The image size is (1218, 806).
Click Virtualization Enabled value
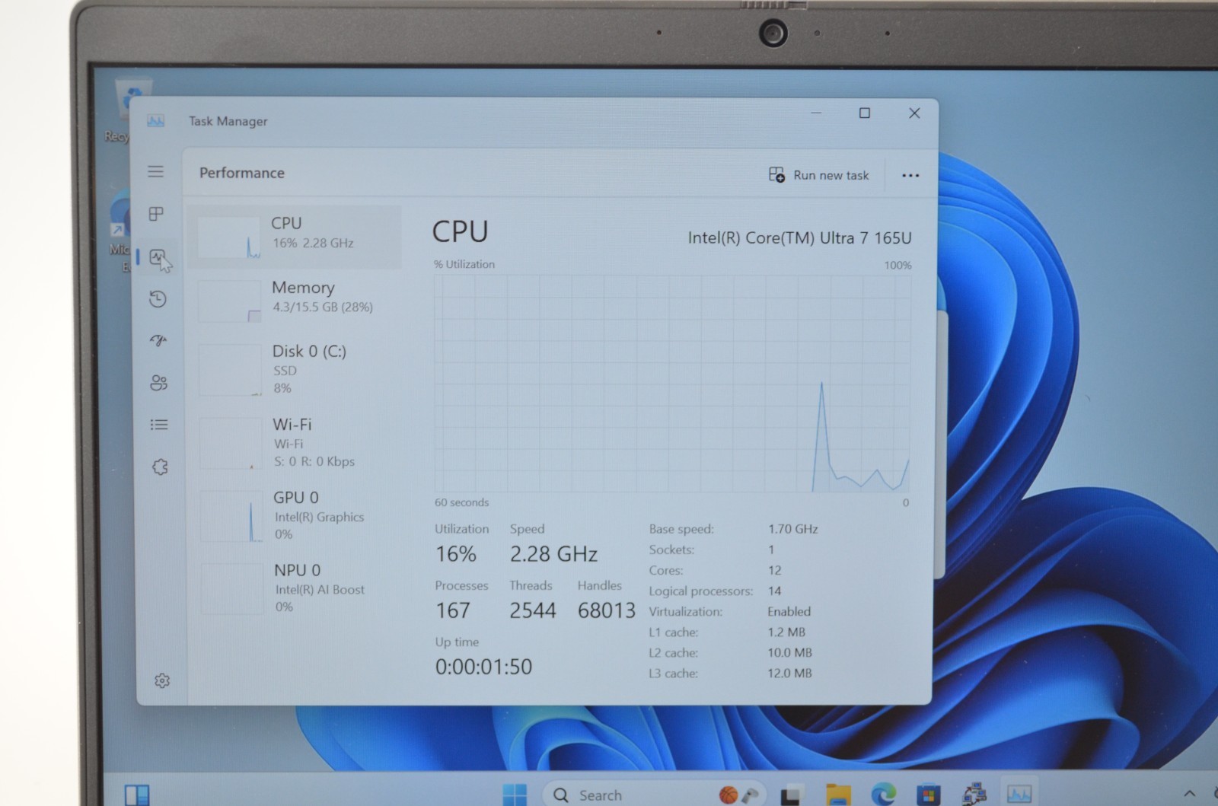coord(789,611)
